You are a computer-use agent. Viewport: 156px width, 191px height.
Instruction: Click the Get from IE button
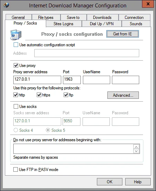(x=122, y=34)
